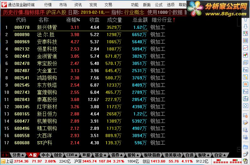250x165 pixels.
Task: Click the circle sidebar icon
Action: pos(245,106)
